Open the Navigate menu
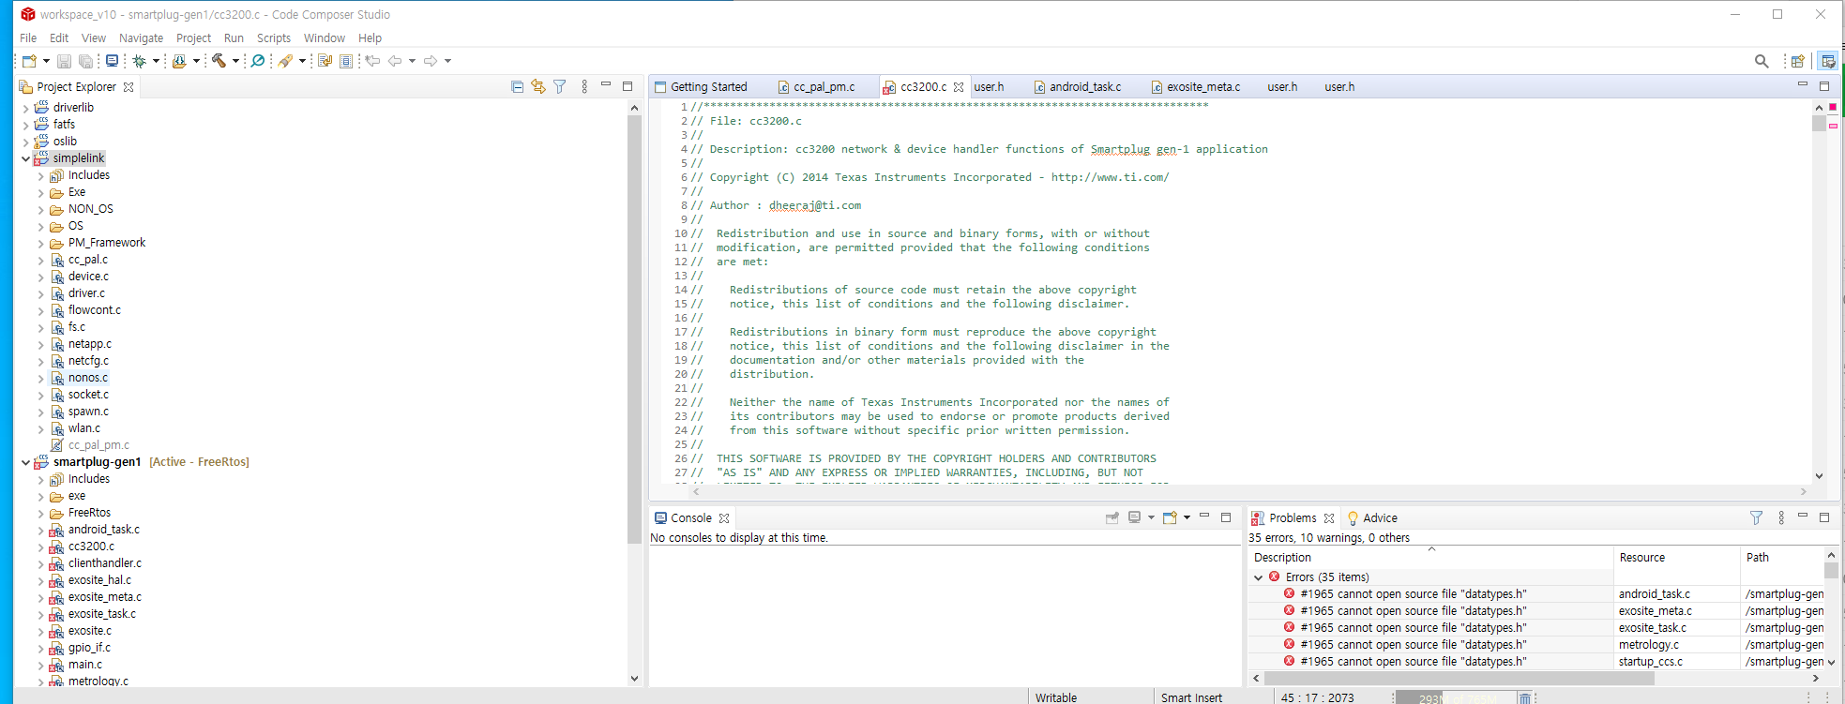This screenshot has width=1845, height=704. click(x=141, y=38)
